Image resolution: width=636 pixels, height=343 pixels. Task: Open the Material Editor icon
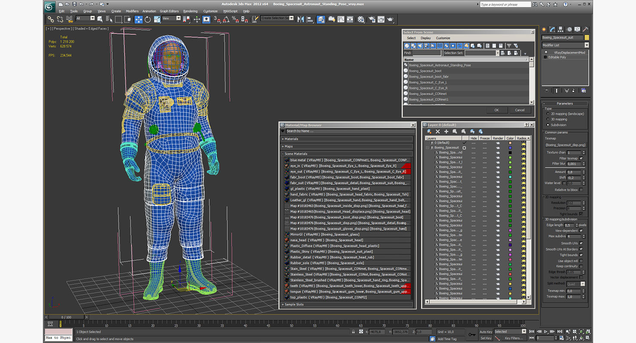(361, 19)
